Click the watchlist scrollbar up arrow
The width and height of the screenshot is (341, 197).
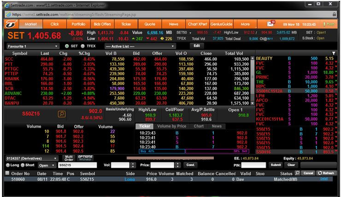252,58
